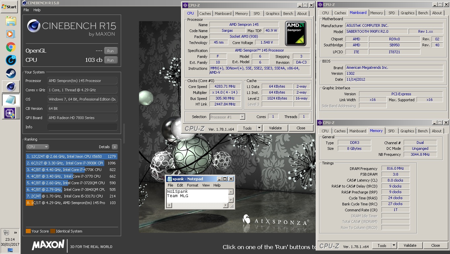
Task: Open the Cinebench Help menu
Action: 37,10
